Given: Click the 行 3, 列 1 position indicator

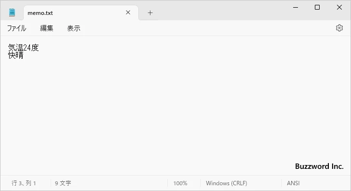Looking at the screenshot, I should (24, 183).
